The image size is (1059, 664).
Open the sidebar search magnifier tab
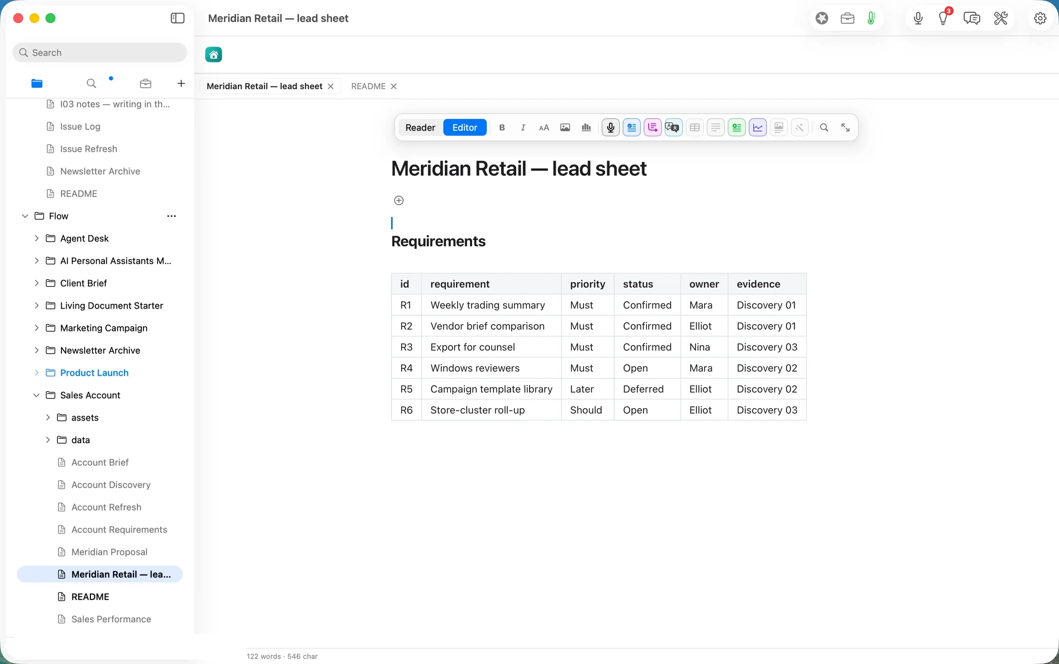pyautogui.click(x=91, y=83)
